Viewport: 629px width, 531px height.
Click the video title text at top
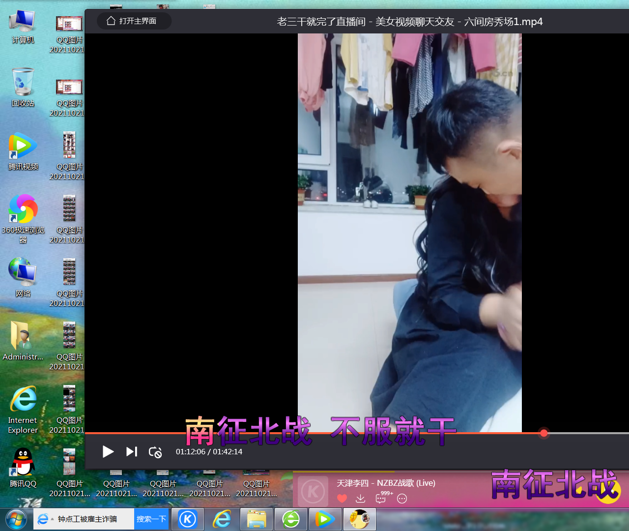(410, 22)
